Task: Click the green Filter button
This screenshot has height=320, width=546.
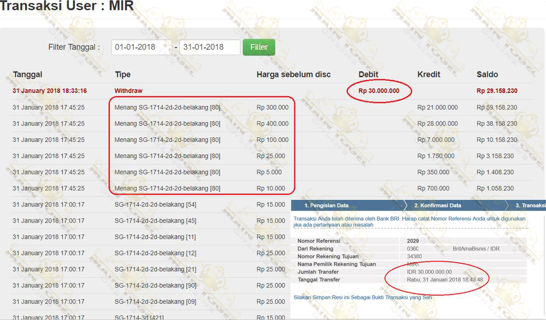Action: pyautogui.click(x=258, y=47)
